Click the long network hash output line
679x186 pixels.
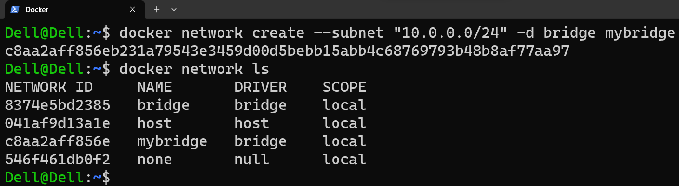(x=287, y=51)
